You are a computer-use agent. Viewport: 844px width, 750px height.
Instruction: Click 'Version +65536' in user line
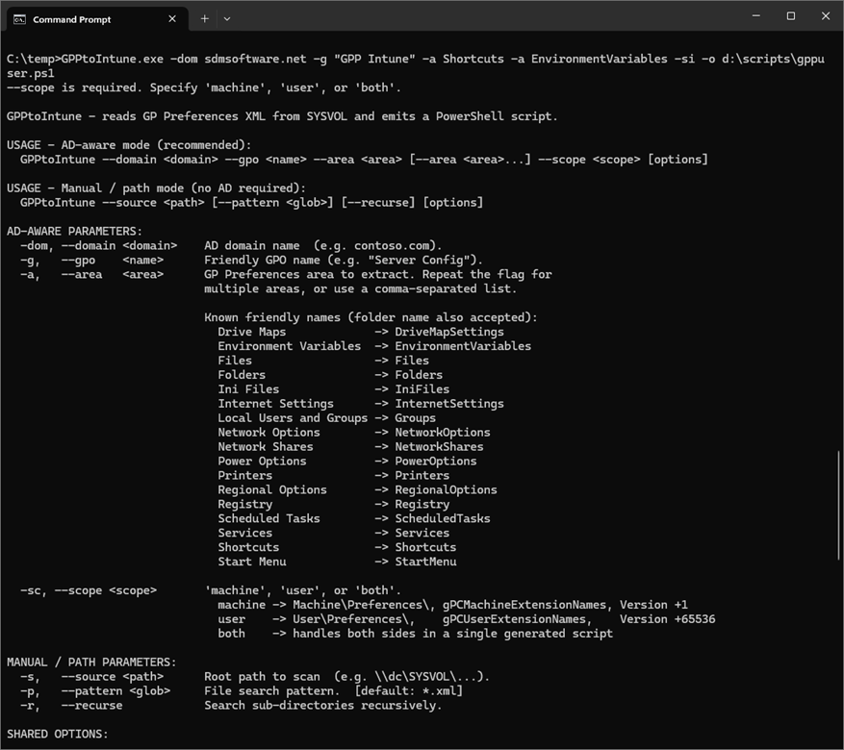(x=668, y=619)
